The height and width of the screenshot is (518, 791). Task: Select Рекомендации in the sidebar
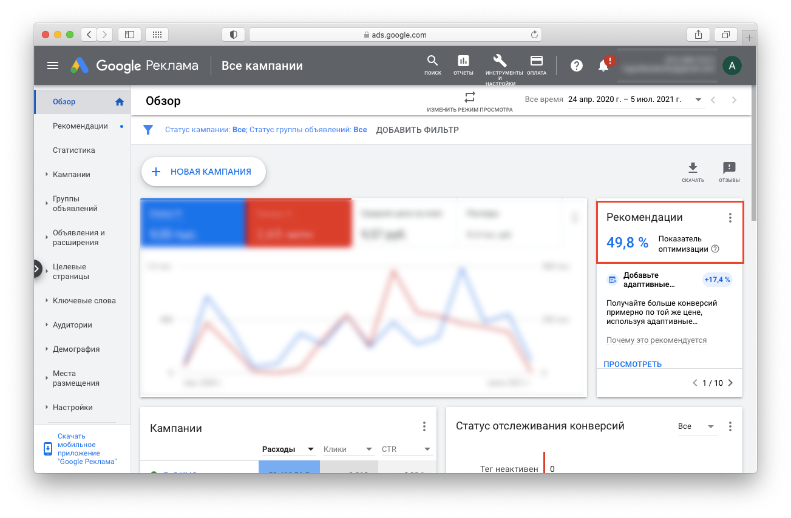tap(80, 126)
